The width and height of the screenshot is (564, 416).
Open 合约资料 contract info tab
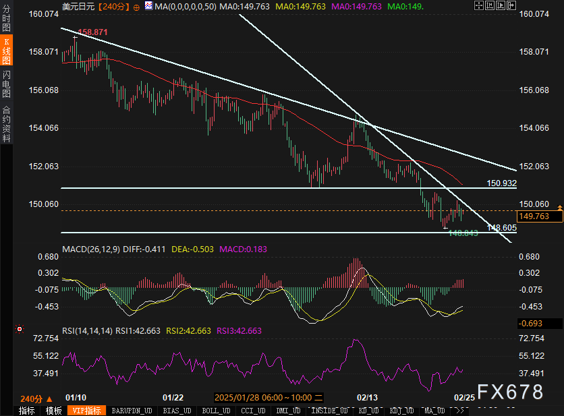pos(6,123)
